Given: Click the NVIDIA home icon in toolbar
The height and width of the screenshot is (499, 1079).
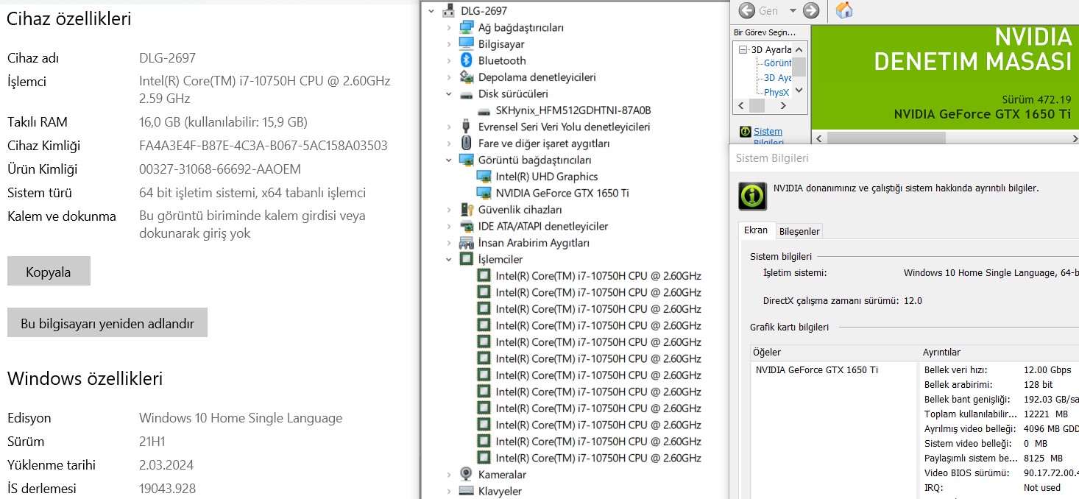Looking at the screenshot, I should coord(844,10).
